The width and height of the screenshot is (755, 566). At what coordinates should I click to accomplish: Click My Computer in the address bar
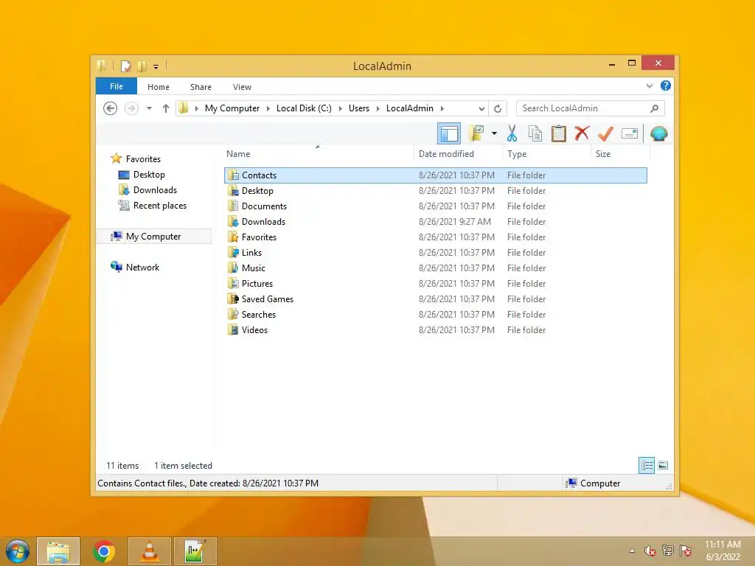coord(232,108)
